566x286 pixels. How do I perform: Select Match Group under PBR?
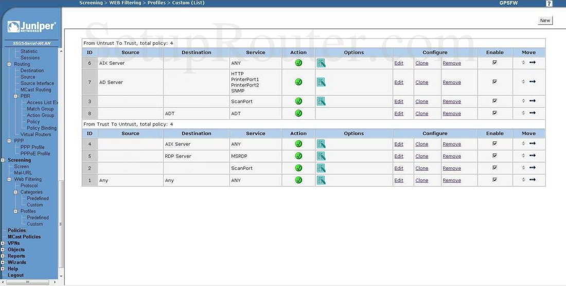coord(40,109)
